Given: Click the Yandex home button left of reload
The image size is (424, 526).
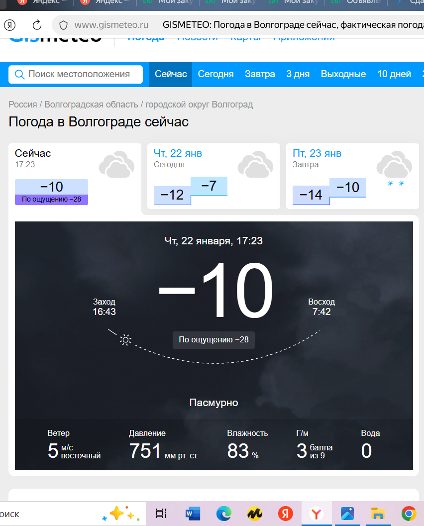Looking at the screenshot, I should tap(10, 25).
